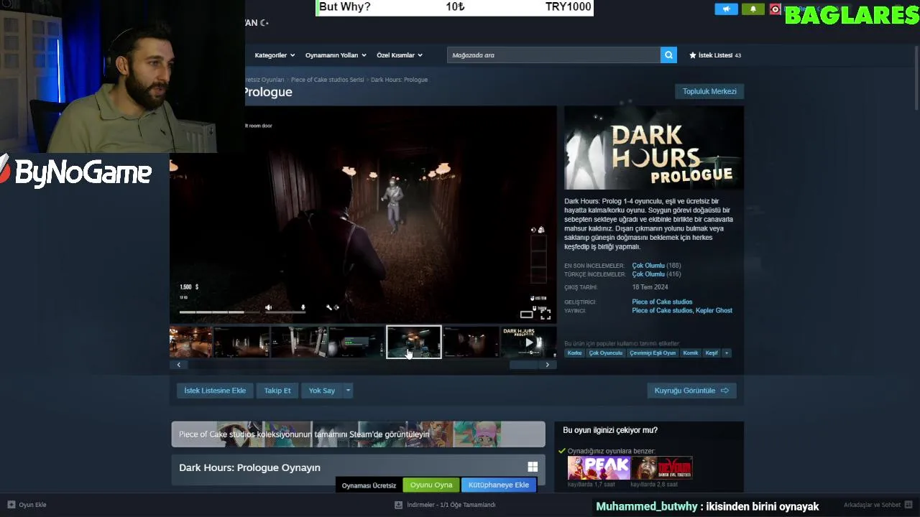Click arrow icon on Kuyruğu Görüntüle
This screenshot has width=920, height=517.
pos(724,391)
